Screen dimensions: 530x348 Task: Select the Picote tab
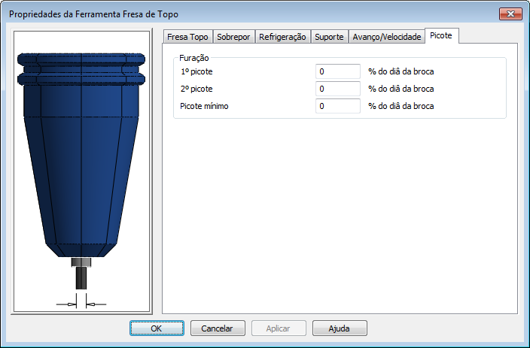click(441, 35)
